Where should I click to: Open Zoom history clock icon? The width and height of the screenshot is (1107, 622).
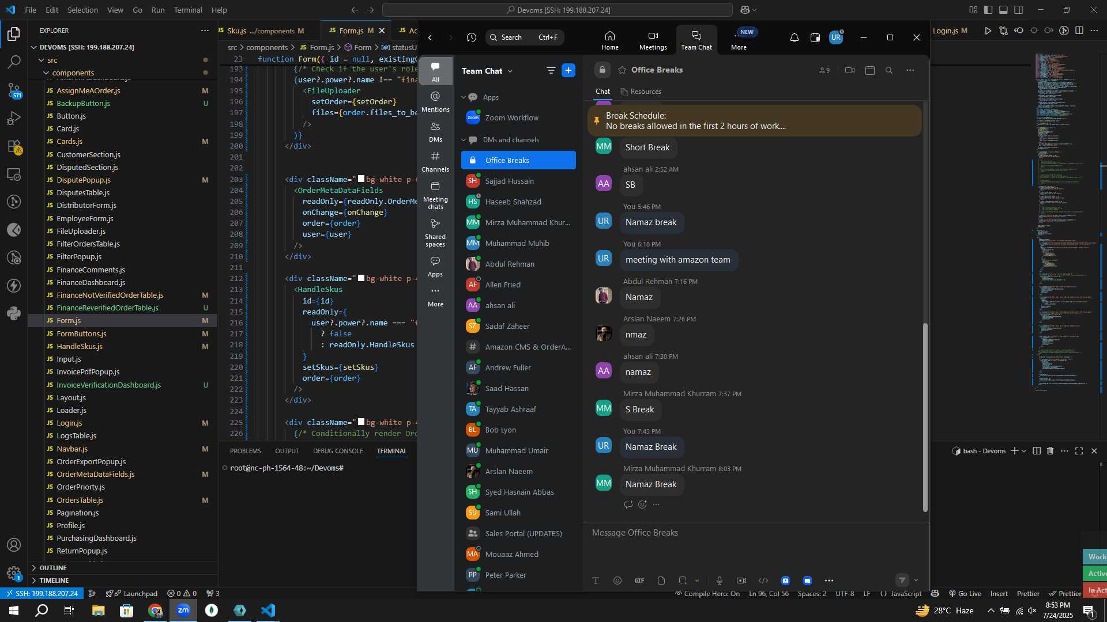coord(471,37)
